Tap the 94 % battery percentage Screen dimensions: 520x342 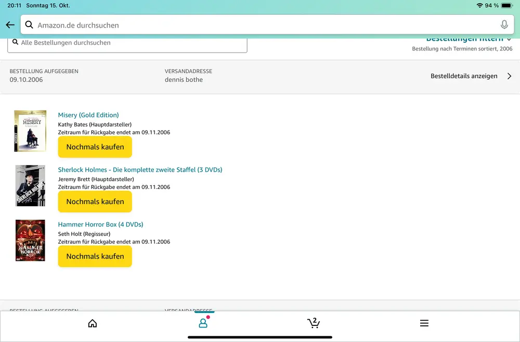[x=492, y=5]
